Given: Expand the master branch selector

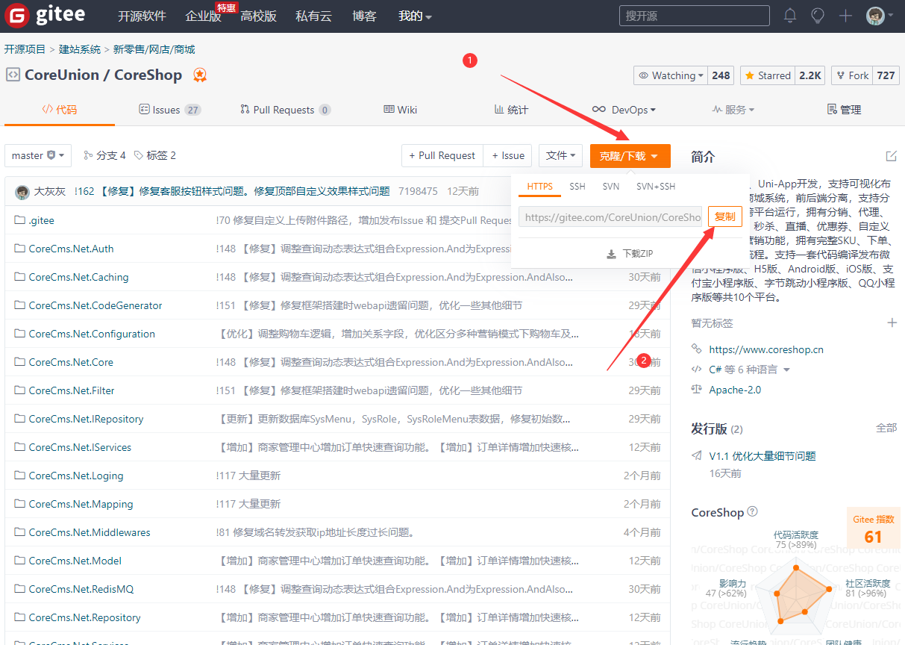Looking at the screenshot, I should pos(38,155).
